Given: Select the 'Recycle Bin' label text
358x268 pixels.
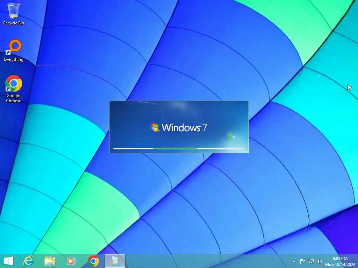Looking at the screenshot, I should [14, 23].
